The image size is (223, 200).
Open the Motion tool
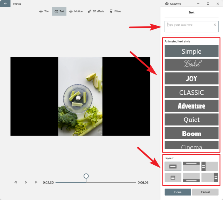[x=76, y=11]
